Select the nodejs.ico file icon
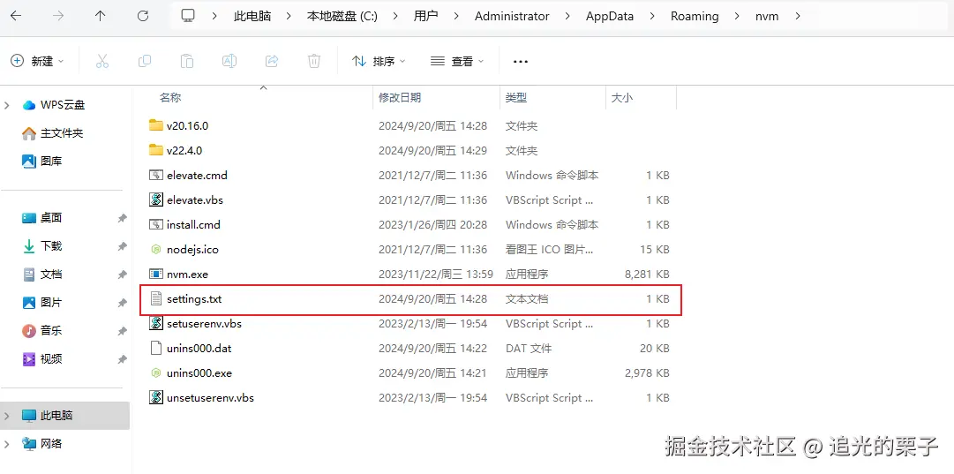The width and height of the screenshot is (954, 474). coord(156,250)
